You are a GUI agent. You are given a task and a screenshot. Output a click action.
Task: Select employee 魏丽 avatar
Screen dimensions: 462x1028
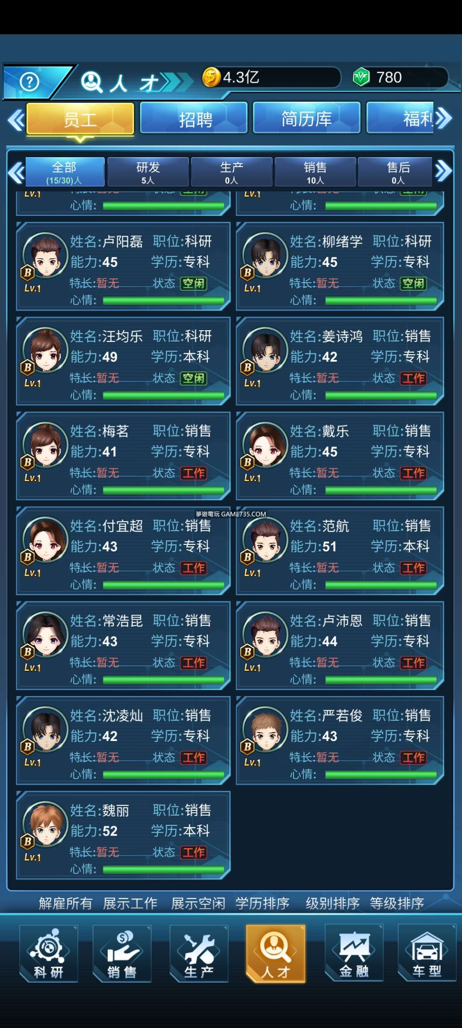pyautogui.click(x=46, y=823)
